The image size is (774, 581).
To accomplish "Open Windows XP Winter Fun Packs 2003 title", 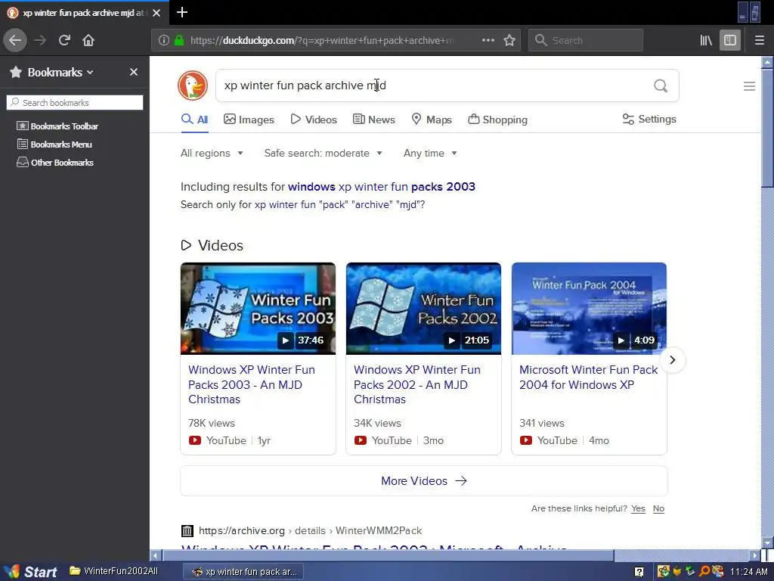I will pos(251,384).
